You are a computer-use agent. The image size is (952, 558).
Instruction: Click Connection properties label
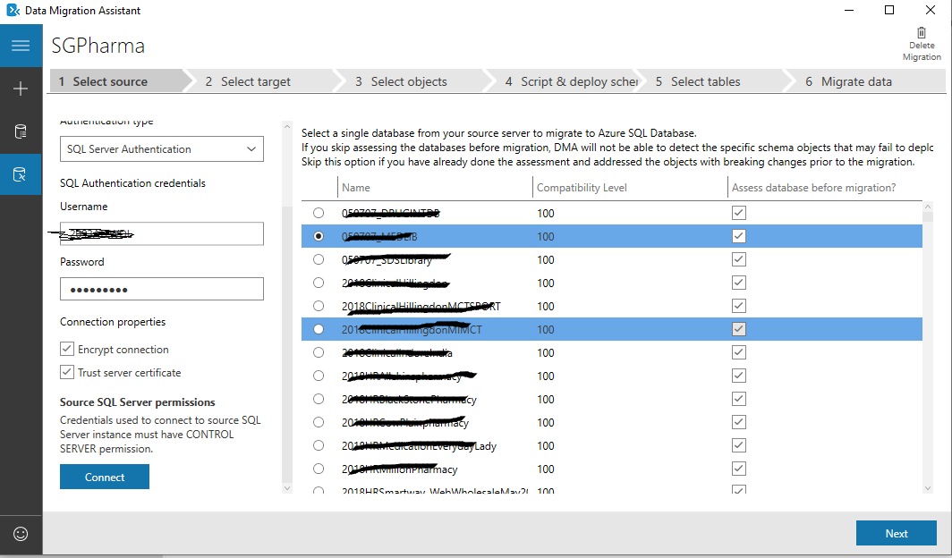tap(113, 321)
